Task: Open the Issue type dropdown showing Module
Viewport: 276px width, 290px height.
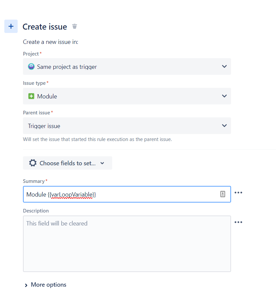Action: pos(127,96)
